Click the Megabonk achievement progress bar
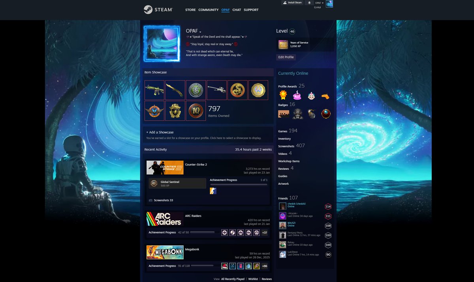The width and height of the screenshot is (474, 282). click(x=205, y=266)
